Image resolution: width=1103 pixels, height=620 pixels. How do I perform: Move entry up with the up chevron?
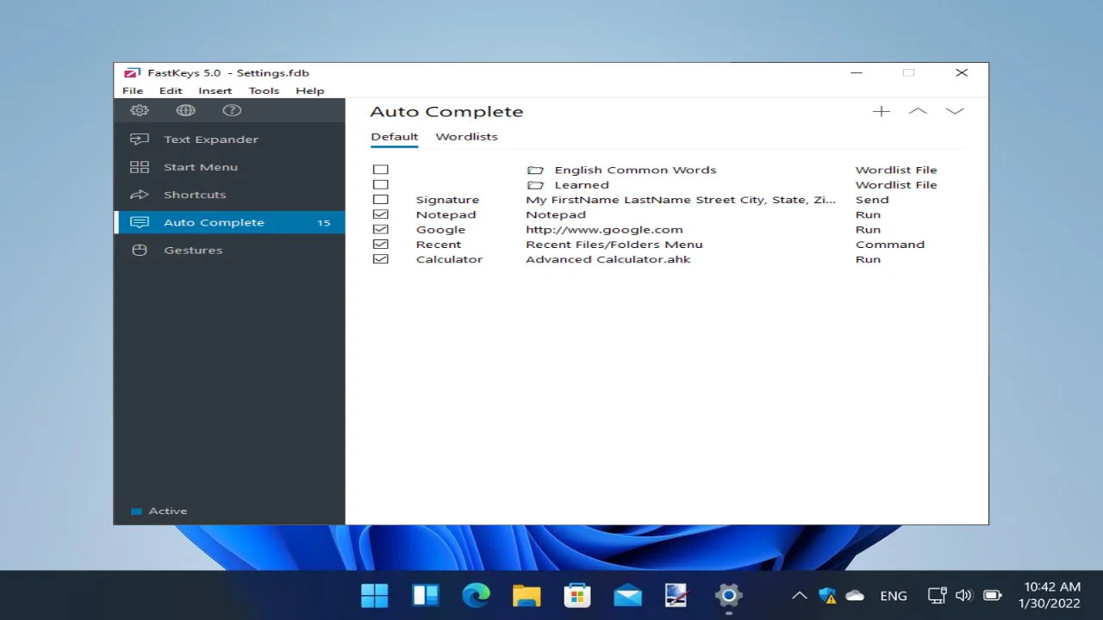pos(918,111)
